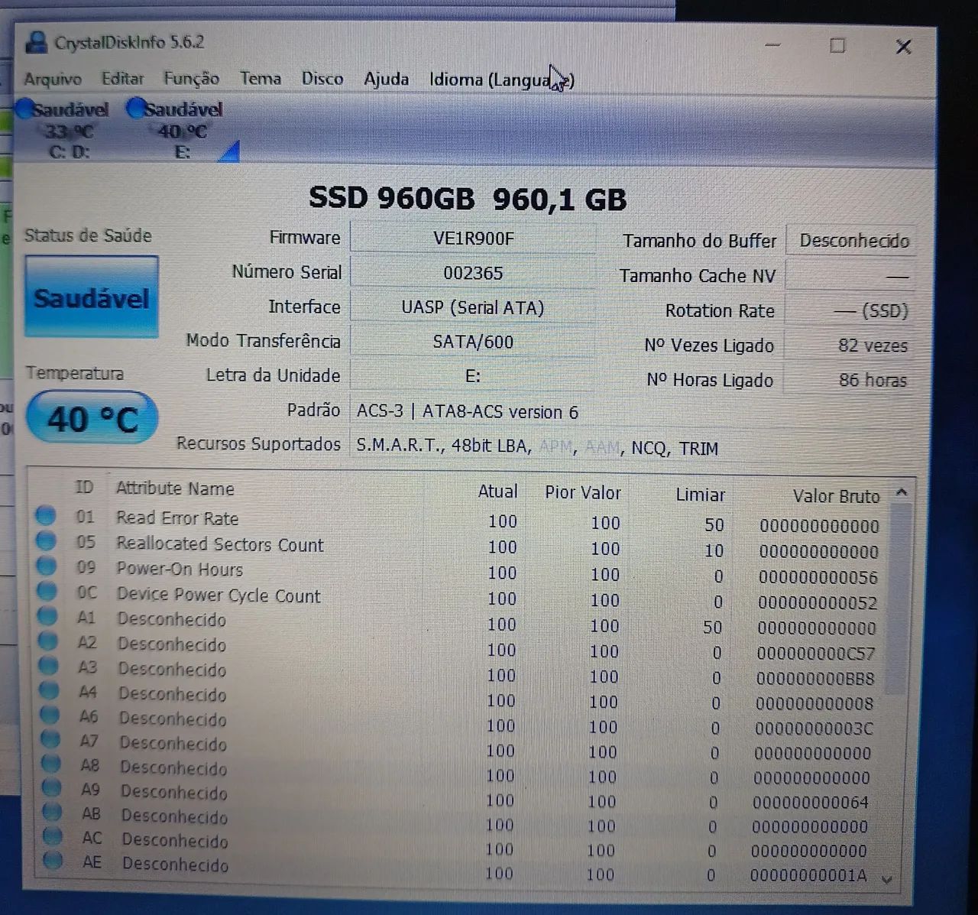The width and height of the screenshot is (978, 915).
Task: Click raw value 000000000052
Action: tap(818, 603)
